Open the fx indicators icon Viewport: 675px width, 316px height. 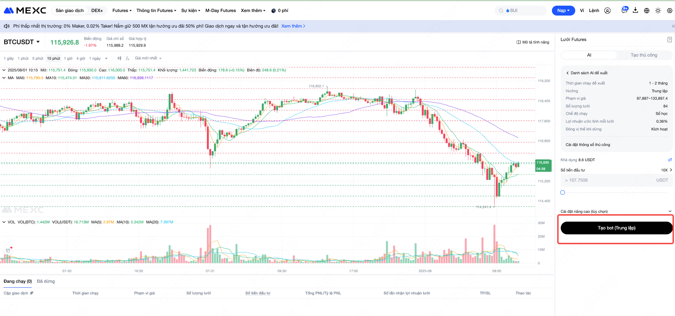pyautogui.click(x=127, y=58)
